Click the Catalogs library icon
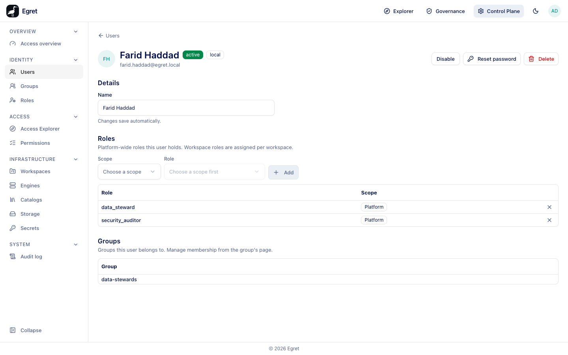 point(13,200)
